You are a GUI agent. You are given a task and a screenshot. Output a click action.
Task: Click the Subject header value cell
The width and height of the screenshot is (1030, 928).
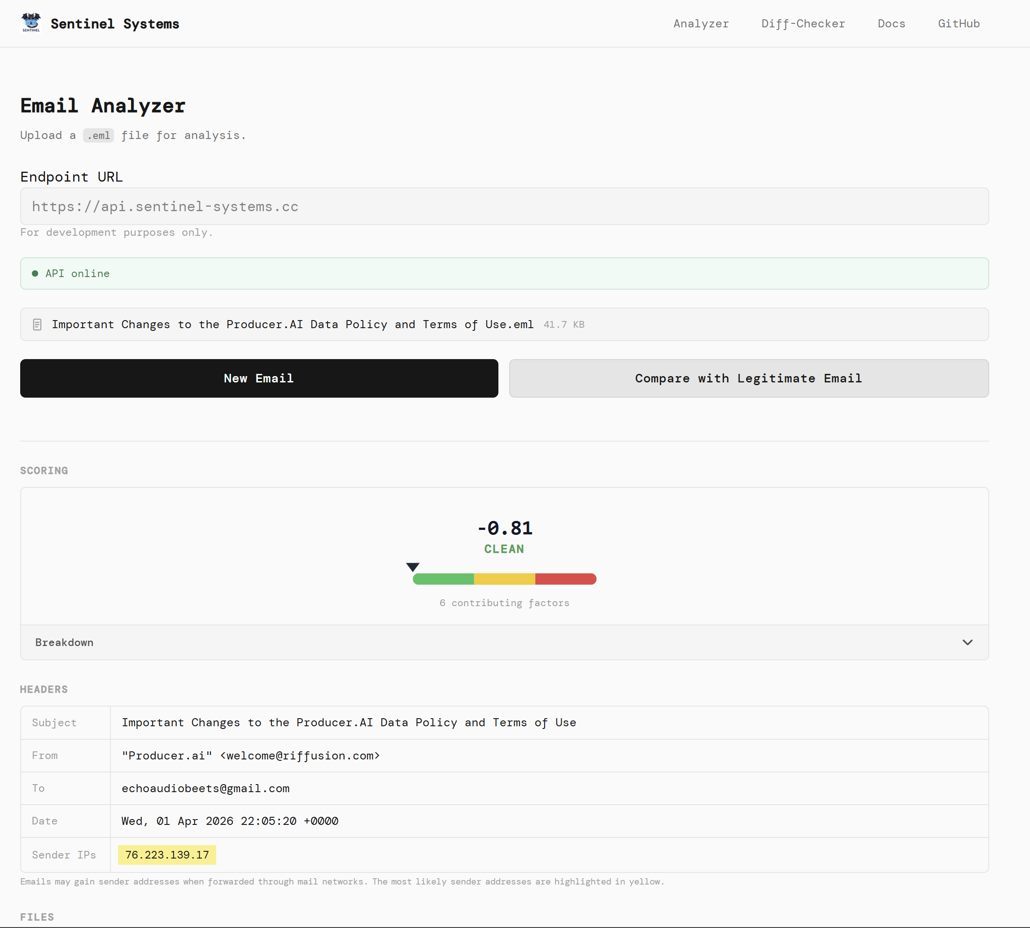point(550,723)
